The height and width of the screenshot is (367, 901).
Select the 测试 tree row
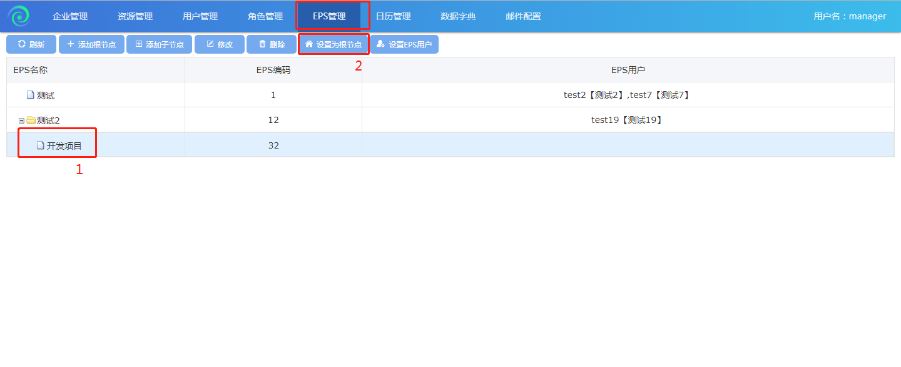(450, 95)
